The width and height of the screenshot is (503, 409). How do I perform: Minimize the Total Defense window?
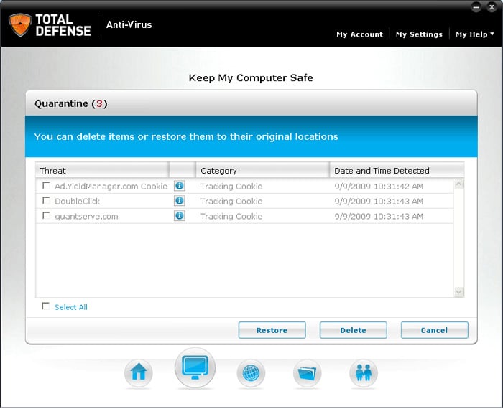pos(476,7)
